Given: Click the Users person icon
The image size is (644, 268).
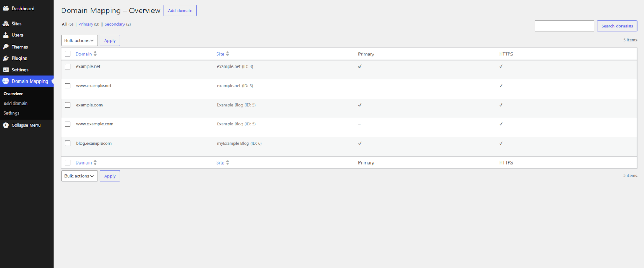Looking at the screenshot, I should pyautogui.click(x=5, y=35).
